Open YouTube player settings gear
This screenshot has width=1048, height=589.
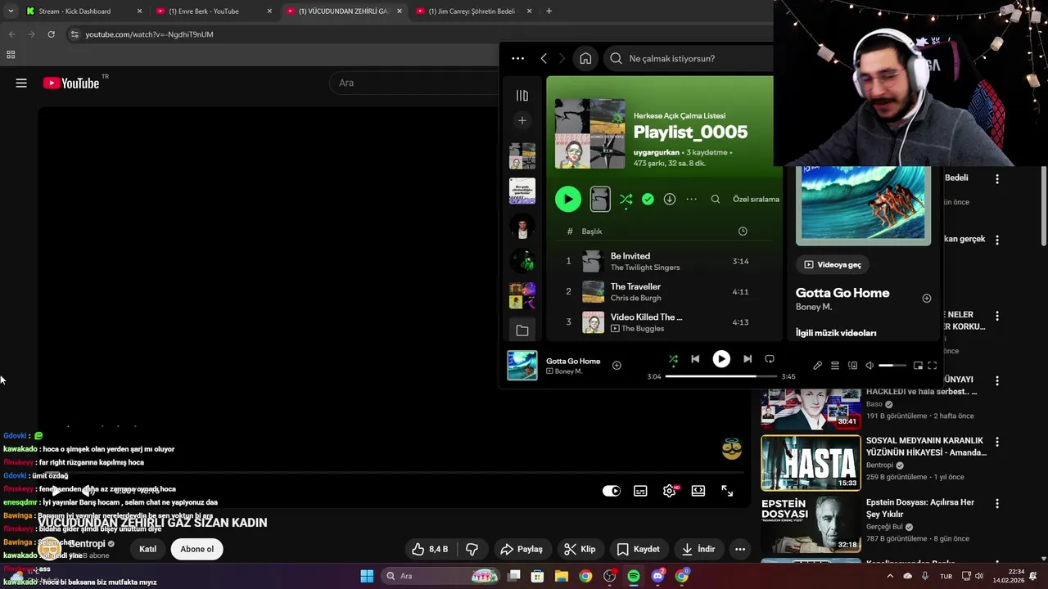[670, 491]
